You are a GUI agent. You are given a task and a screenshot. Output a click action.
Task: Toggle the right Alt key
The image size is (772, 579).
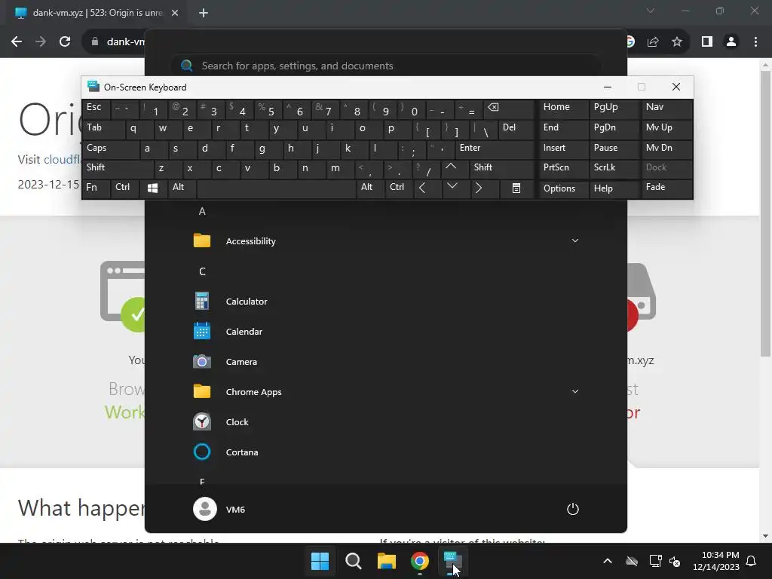tap(369, 188)
